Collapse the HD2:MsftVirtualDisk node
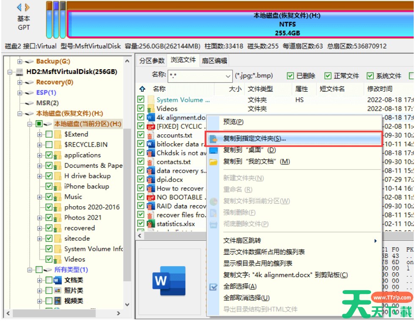Viewport: 415px width, 321px height. [10, 72]
